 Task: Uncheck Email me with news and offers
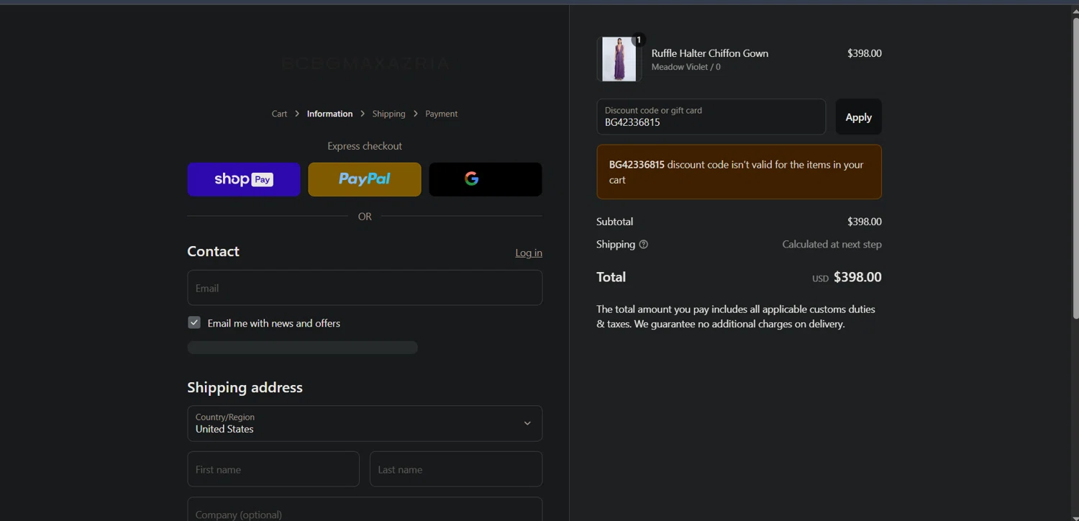coord(194,323)
